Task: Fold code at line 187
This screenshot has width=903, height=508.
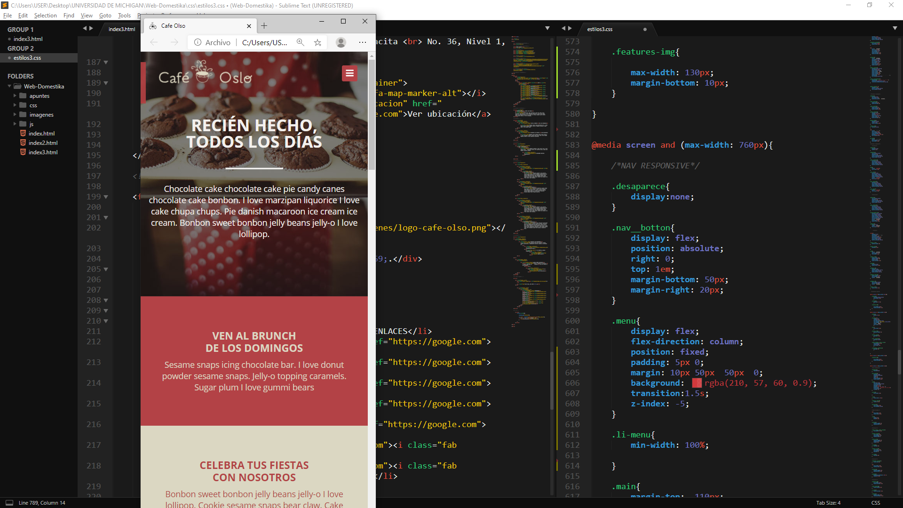Action: point(106,63)
